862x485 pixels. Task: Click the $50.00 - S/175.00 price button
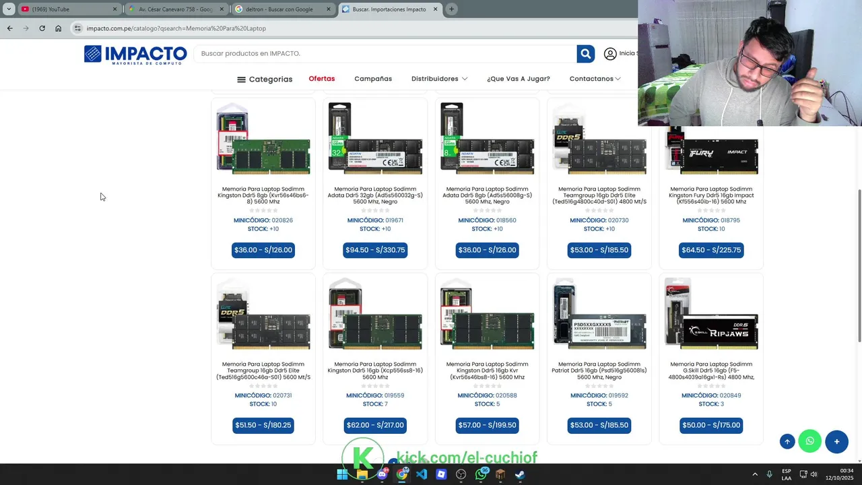711,425
